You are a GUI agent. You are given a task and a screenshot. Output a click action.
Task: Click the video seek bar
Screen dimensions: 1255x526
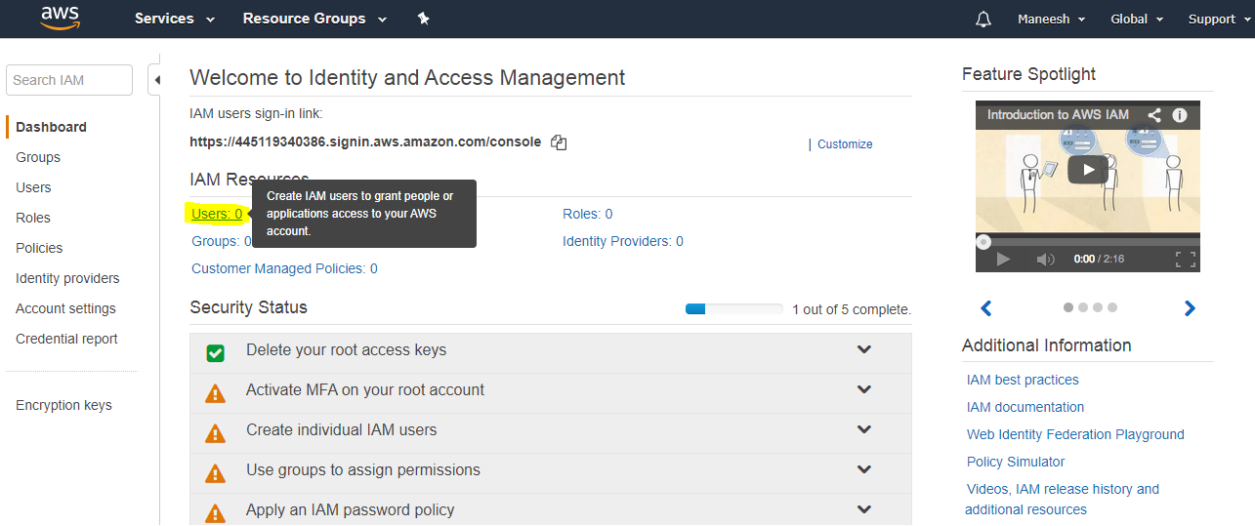[x=1088, y=241]
